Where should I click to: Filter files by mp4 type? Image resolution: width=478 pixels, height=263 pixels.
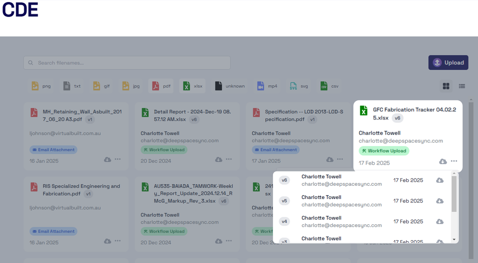point(267,86)
